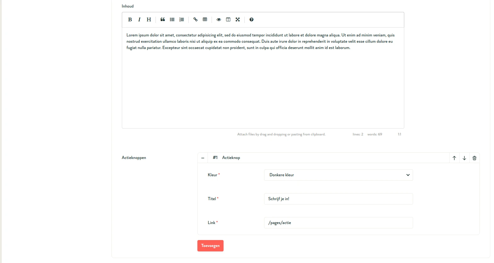Focus the Titel input field
Screen dimensions: 494x263
pyautogui.click(x=338, y=199)
